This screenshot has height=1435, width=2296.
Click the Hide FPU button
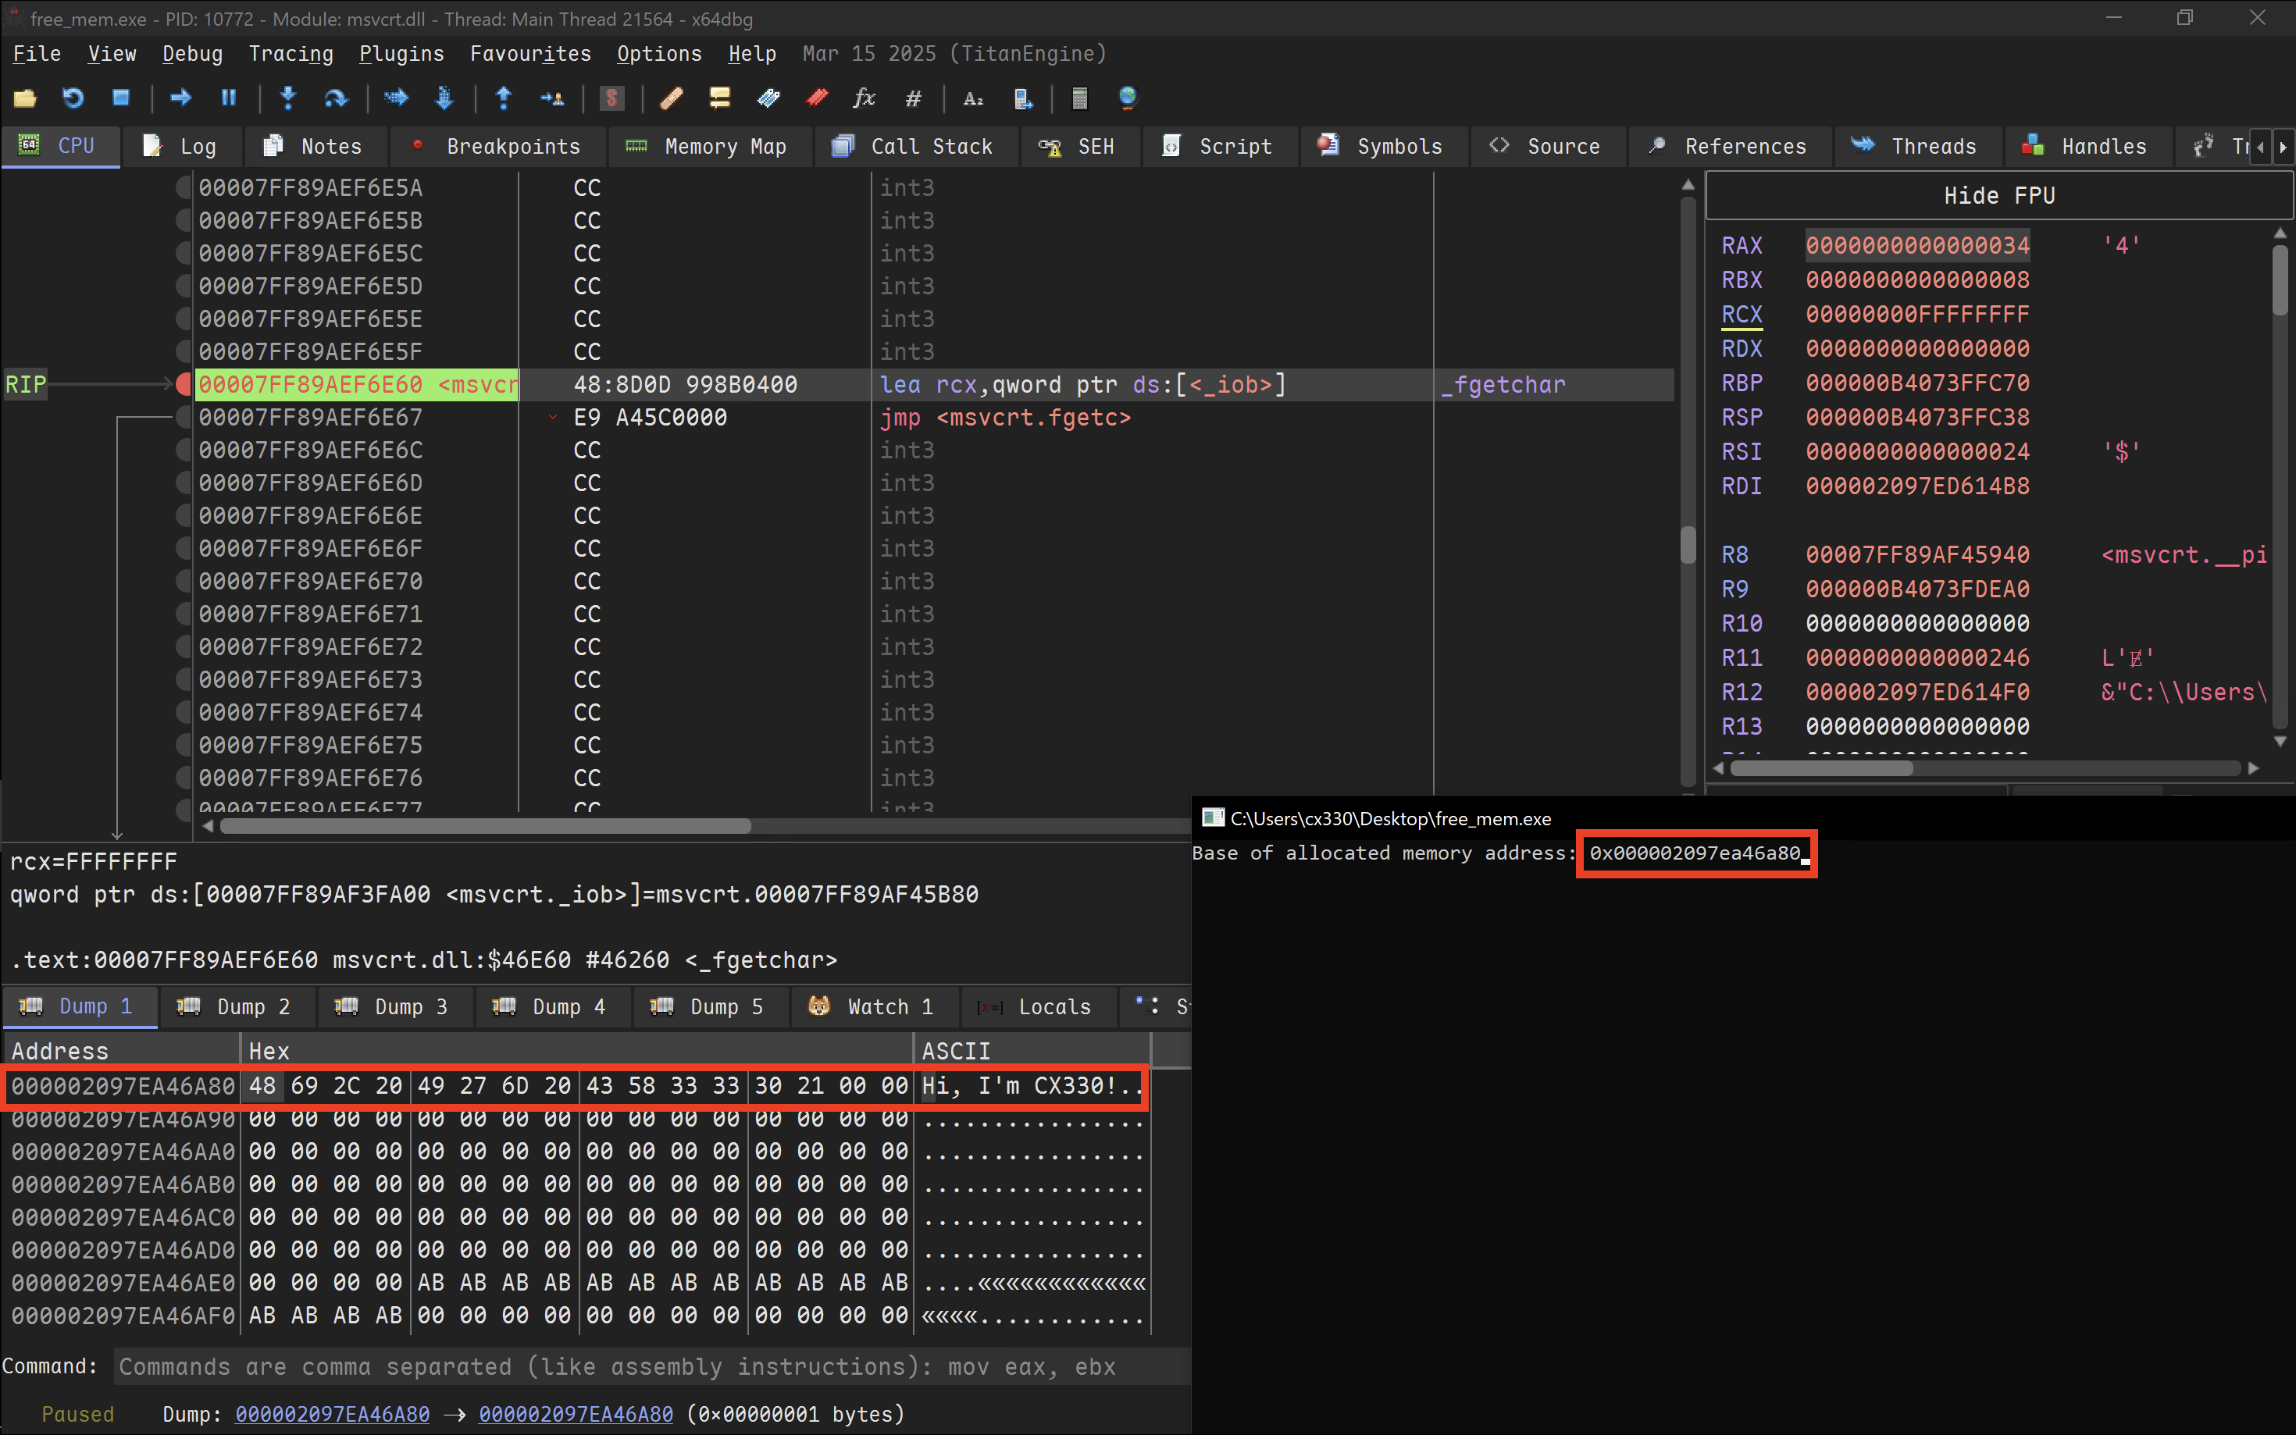click(x=1999, y=195)
